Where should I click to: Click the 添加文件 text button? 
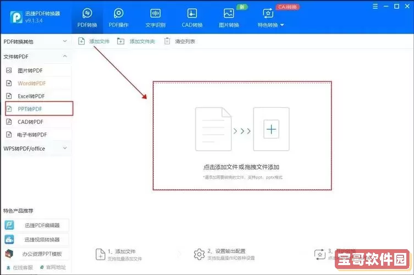(100, 41)
